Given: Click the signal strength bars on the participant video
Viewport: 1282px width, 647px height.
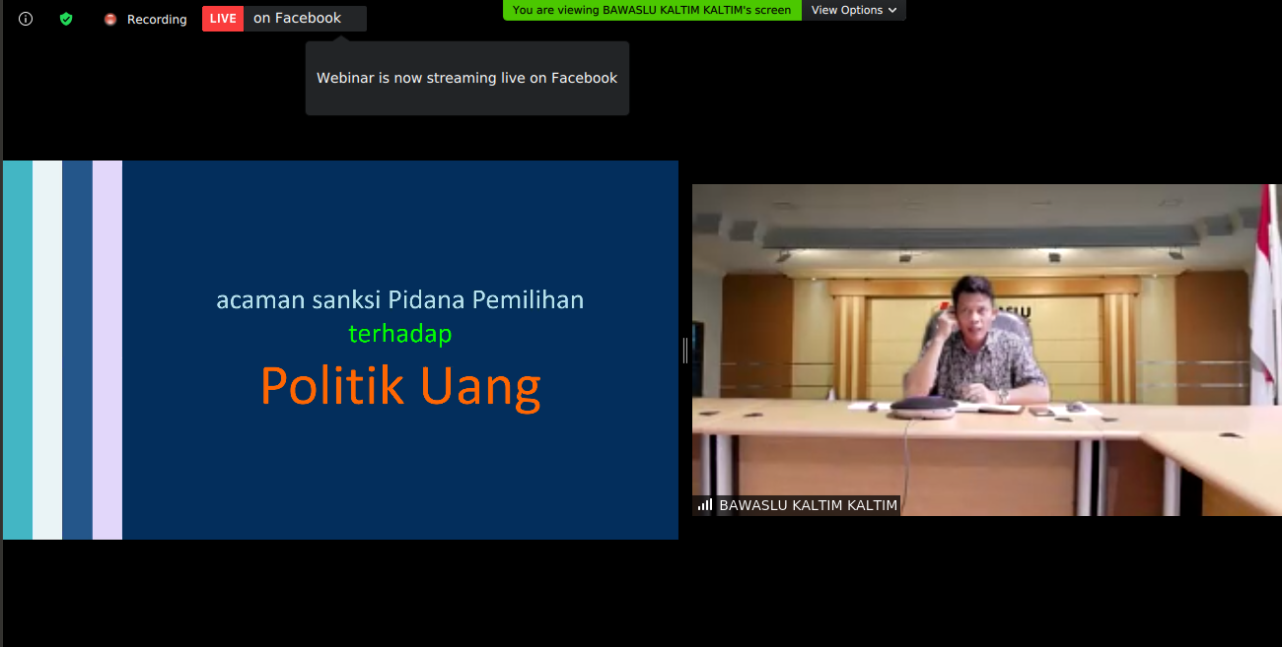Looking at the screenshot, I should click(x=705, y=504).
